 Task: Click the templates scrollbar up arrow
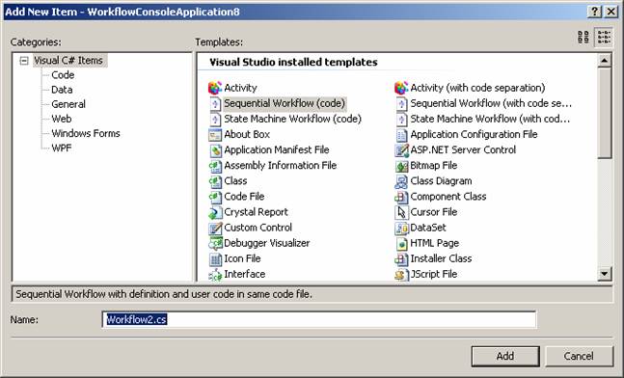604,61
